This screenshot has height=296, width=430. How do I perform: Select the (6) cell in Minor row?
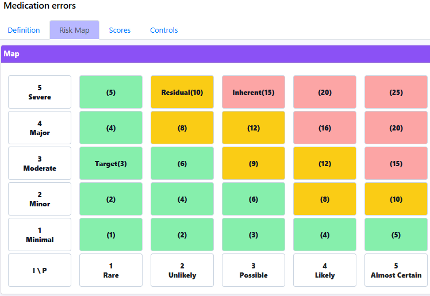pyautogui.click(x=254, y=199)
